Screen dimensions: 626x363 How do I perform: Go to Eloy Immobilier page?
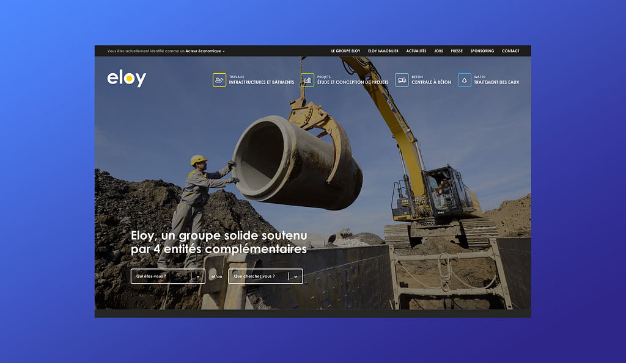click(x=383, y=51)
